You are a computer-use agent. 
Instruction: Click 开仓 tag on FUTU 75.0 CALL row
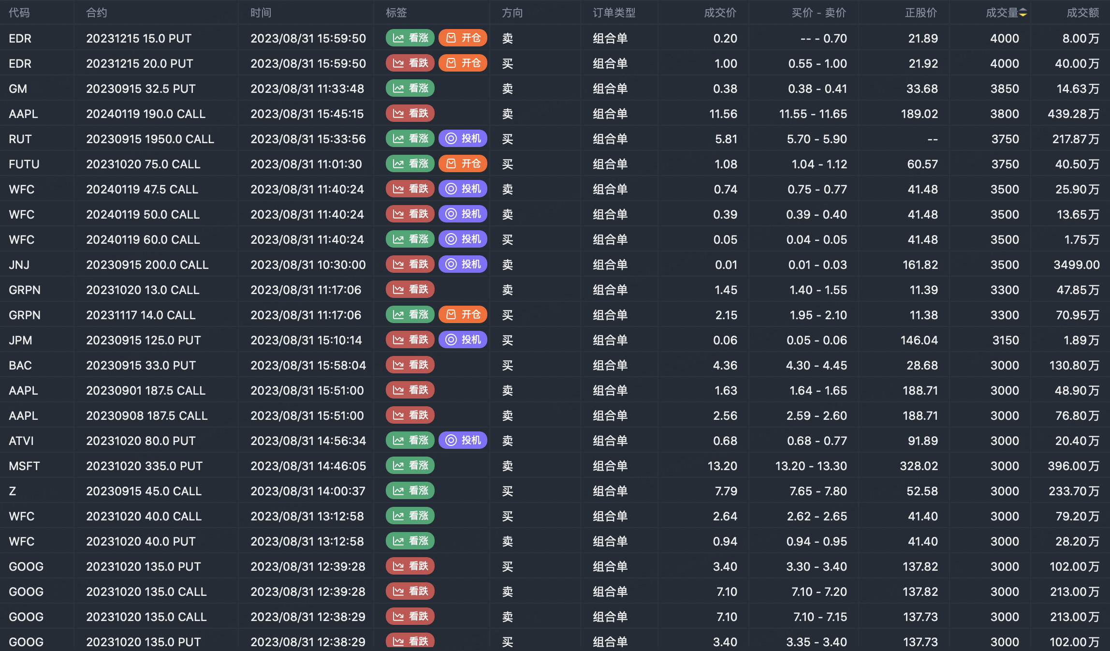point(463,164)
